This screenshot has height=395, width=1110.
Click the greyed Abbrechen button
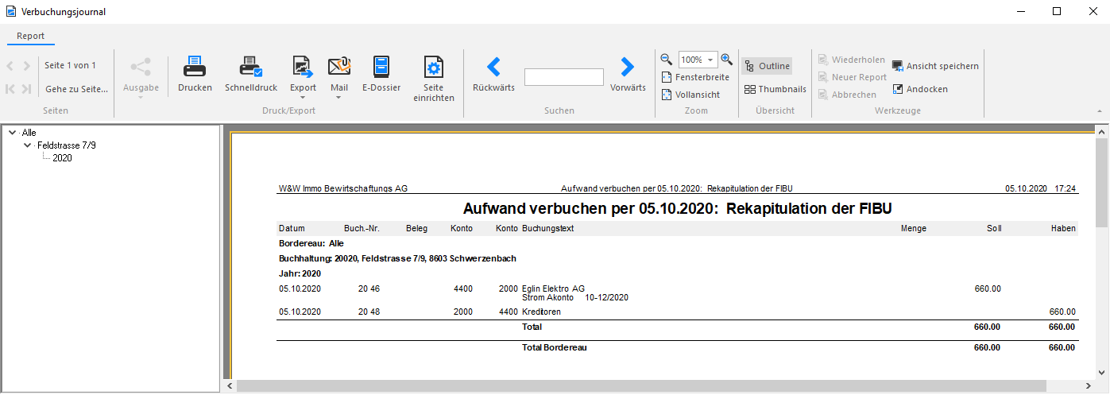tap(847, 94)
